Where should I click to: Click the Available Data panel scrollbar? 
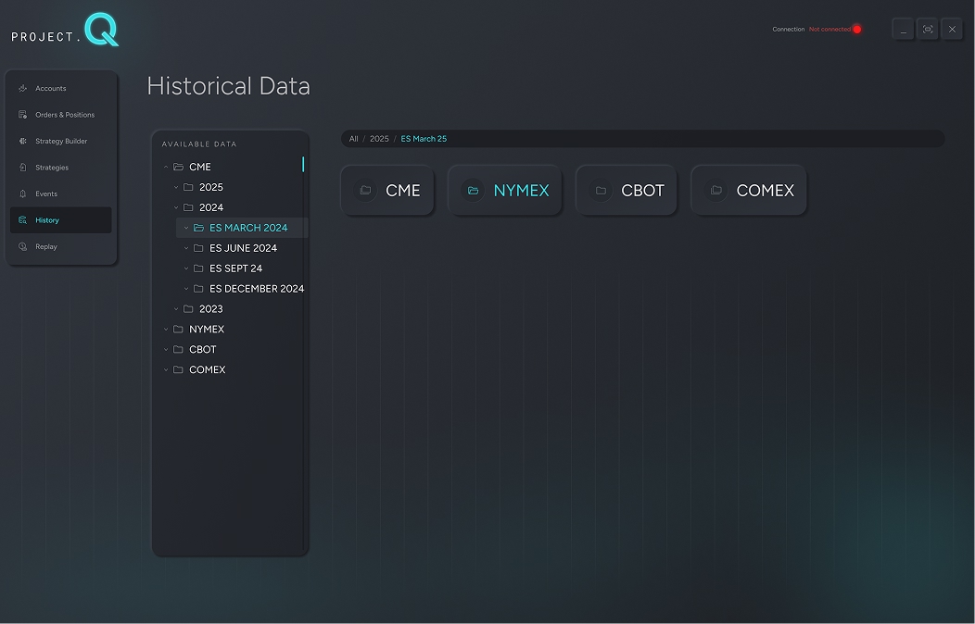[303, 164]
